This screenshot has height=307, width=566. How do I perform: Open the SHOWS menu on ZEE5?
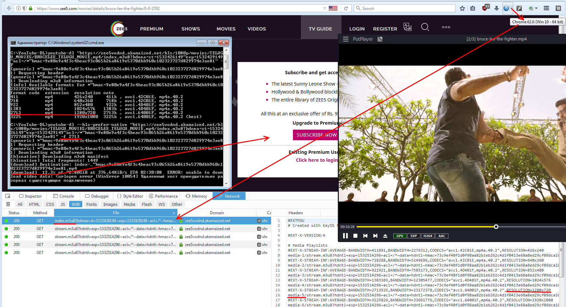(191, 29)
